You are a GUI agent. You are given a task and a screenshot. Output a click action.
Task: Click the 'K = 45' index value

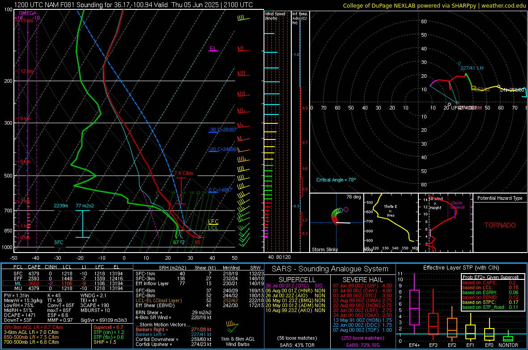coord(54,295)
